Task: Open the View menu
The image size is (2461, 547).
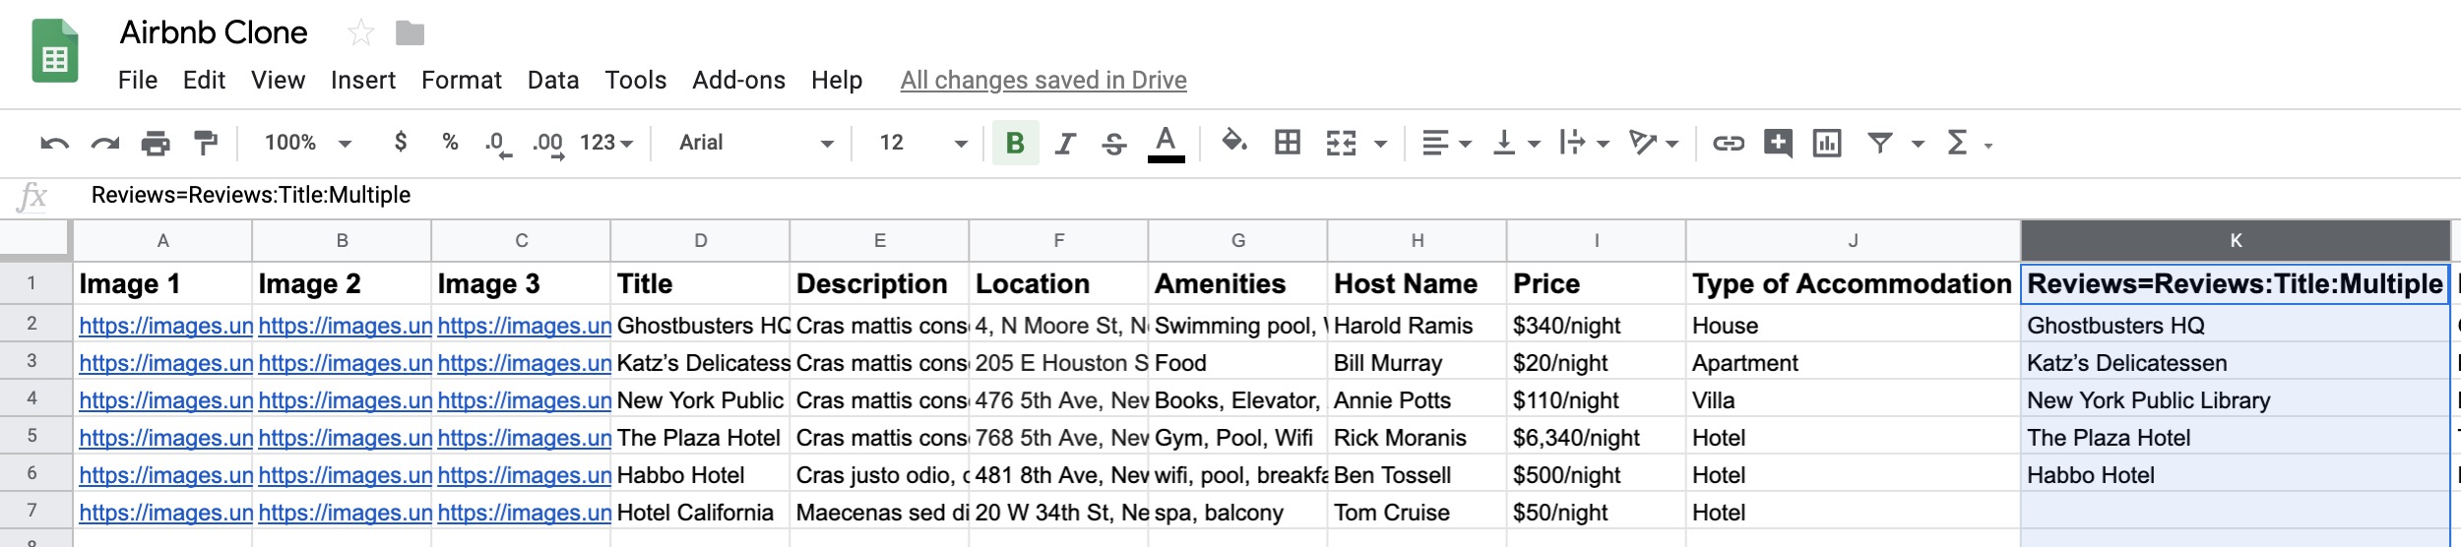Action: (x=278, y=80)
